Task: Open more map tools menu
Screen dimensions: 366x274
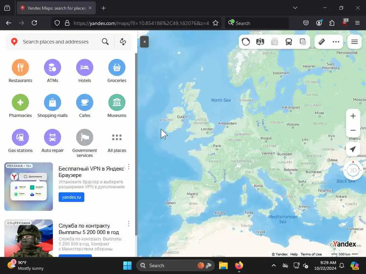Action: point(336,42)
